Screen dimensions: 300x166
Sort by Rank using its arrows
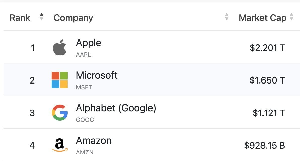coord(42,17)
